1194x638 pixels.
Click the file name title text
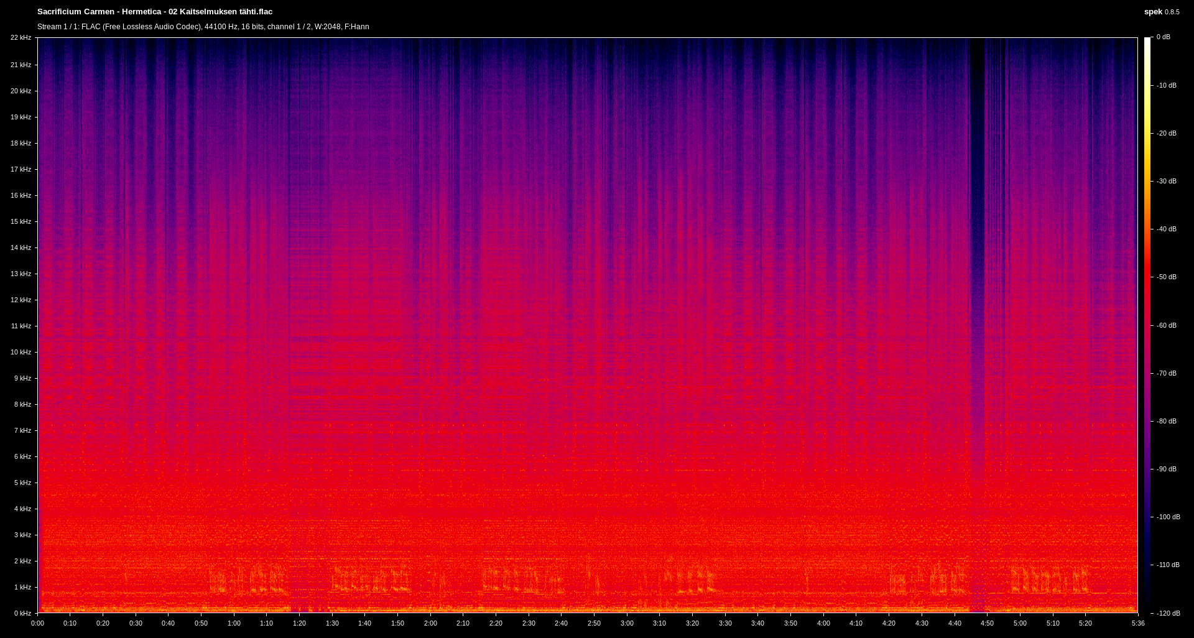(155, 12)
